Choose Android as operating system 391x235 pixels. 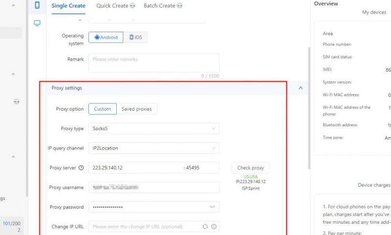pos(106,38)
